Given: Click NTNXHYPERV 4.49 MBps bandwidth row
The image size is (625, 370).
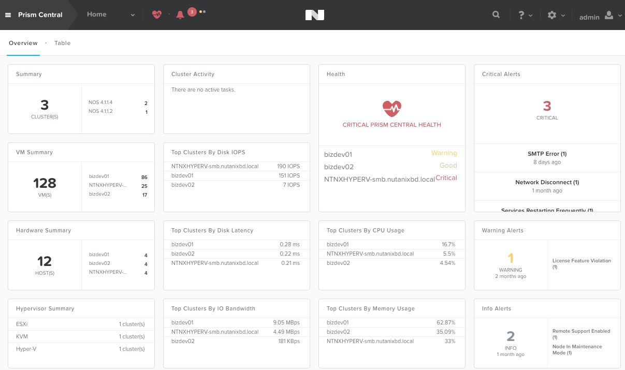Looking at the screenshot, I should [236, 332].
